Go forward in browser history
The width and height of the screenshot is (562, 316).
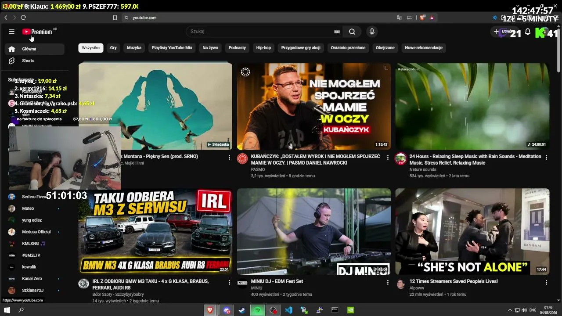point(14,18)
